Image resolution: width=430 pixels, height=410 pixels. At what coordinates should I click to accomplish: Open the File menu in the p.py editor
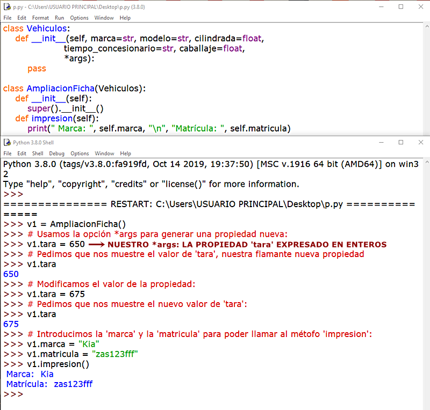8,18
